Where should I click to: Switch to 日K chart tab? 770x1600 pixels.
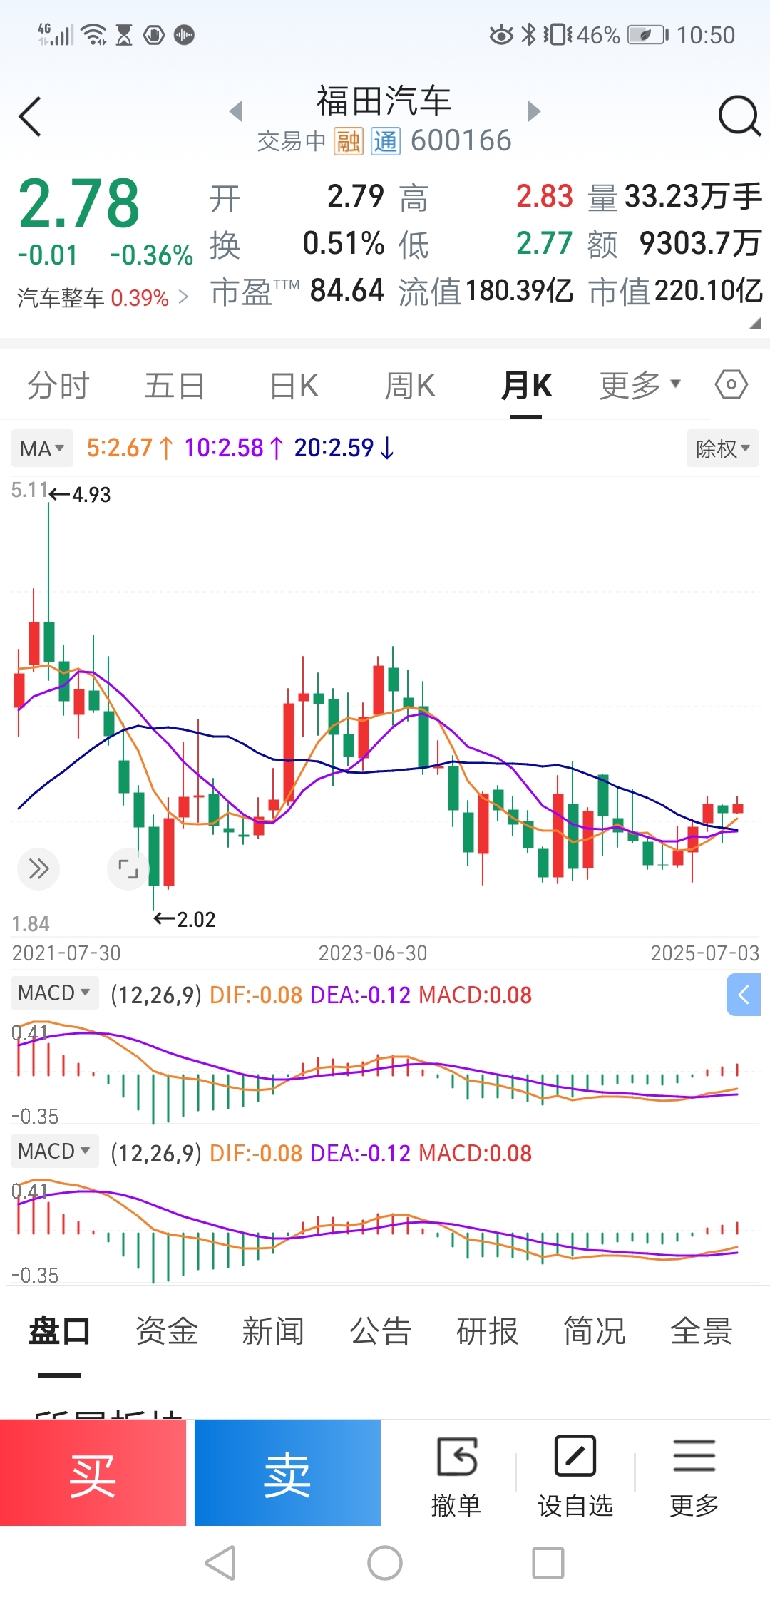pos(294,386)
